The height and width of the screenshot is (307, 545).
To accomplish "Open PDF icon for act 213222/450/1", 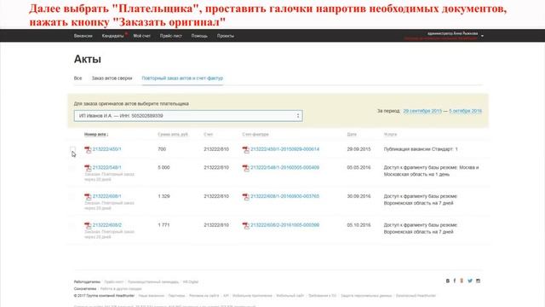I will click(x=88, y=150).
